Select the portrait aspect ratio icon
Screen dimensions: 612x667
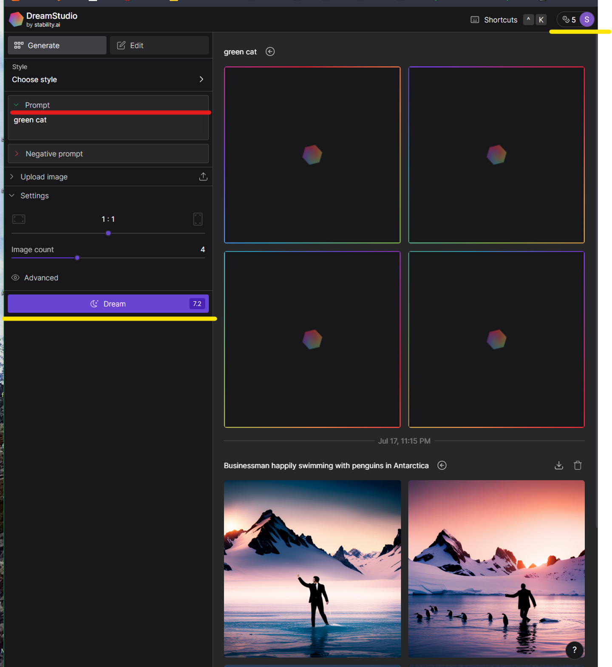(198, 219)
